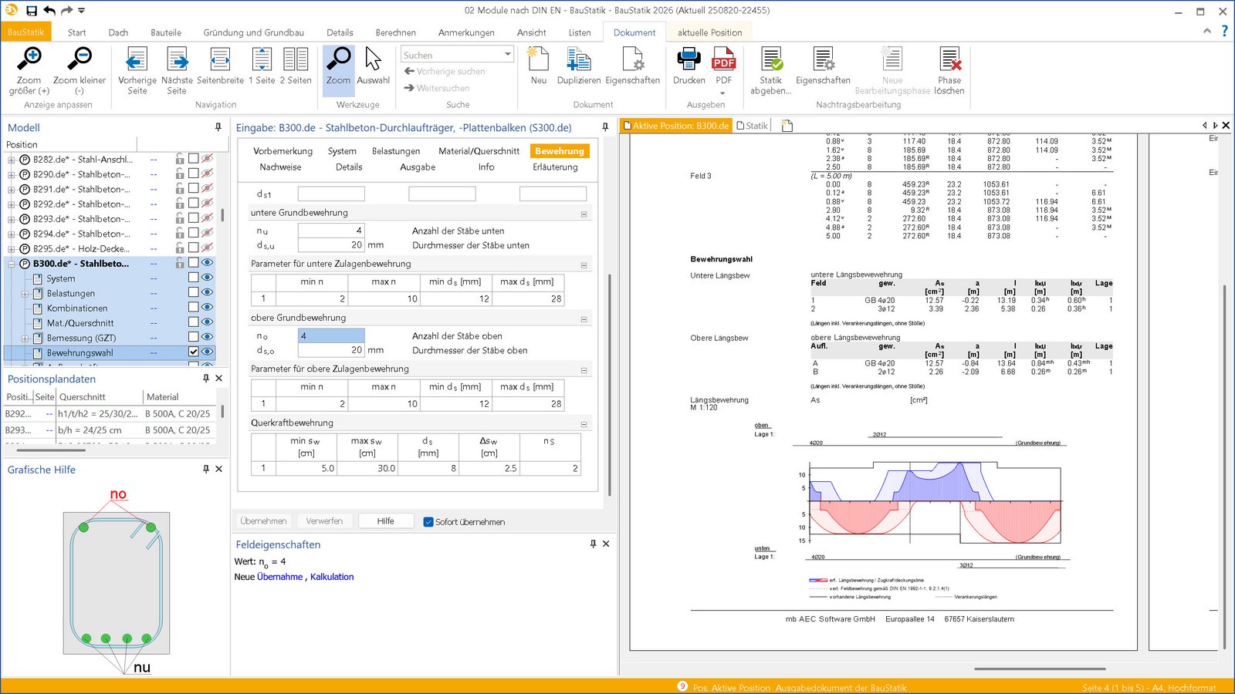1235x694 pixels.
Task: Click Duplizieren document icon
Action: click(x=578, y=60)
